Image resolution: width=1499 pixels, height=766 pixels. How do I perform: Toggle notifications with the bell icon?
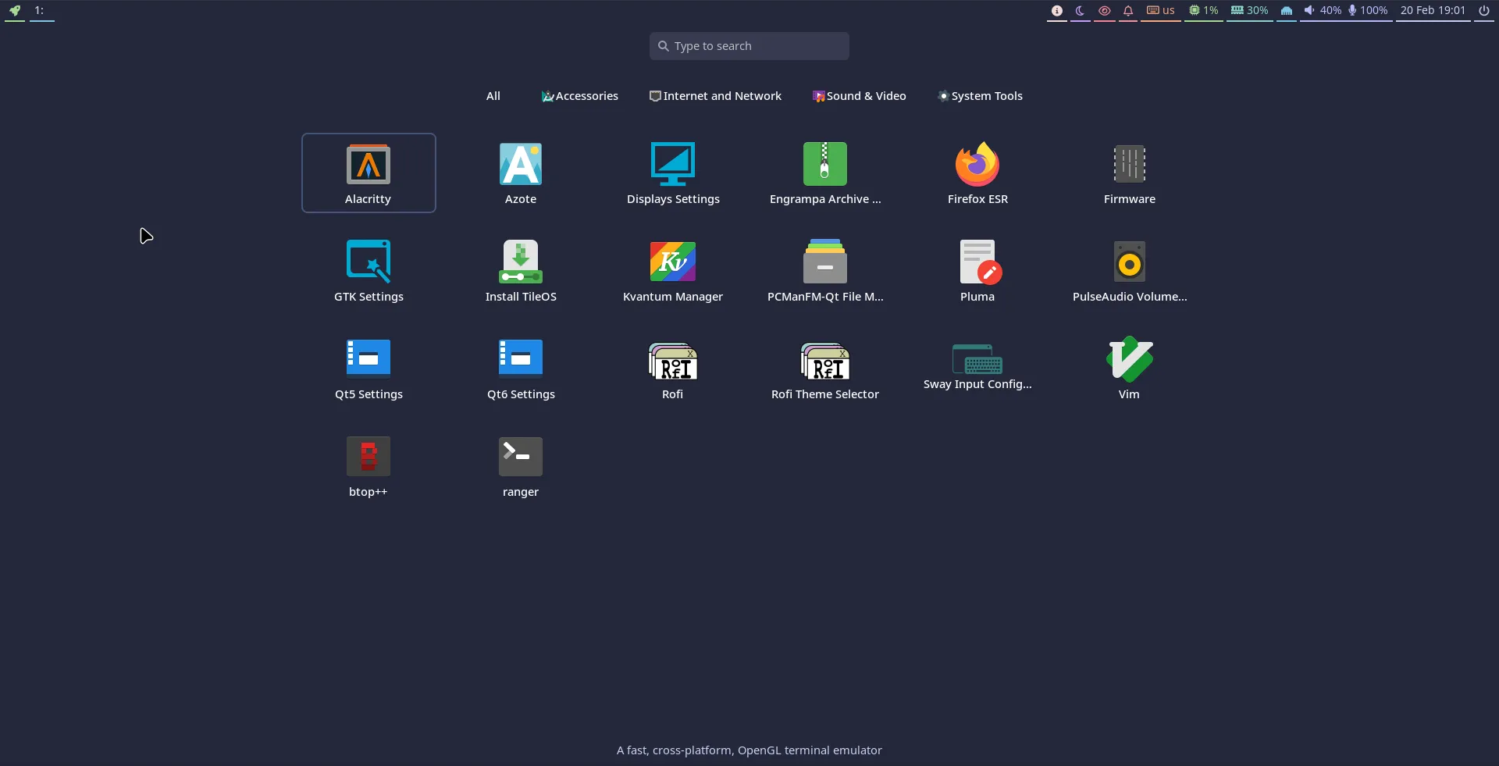(x=1129, y=11)
